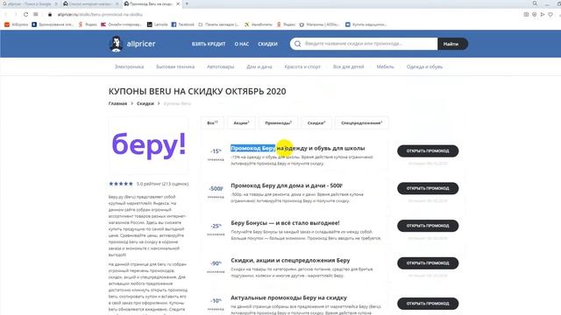Screen dimensions: 561x315
Task: Go to Скидки breadcrumb link
Action: point(146,103)
